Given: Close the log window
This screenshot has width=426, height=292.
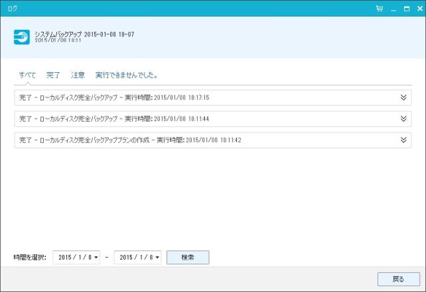Looking at the screenshot, I should click(x=420, y=9).
